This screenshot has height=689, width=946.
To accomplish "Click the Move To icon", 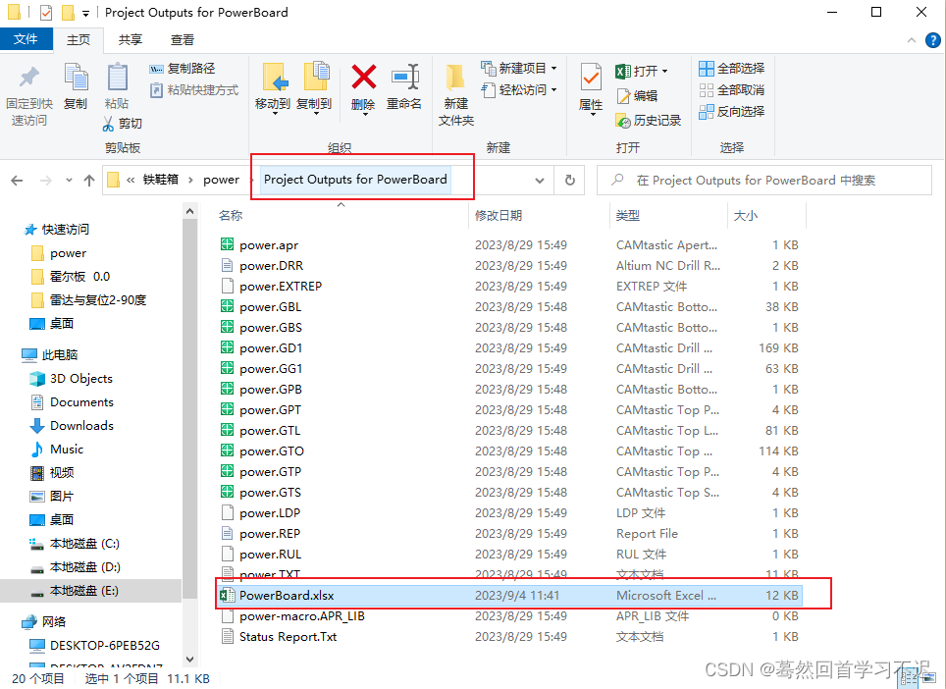I will [273, 78].
